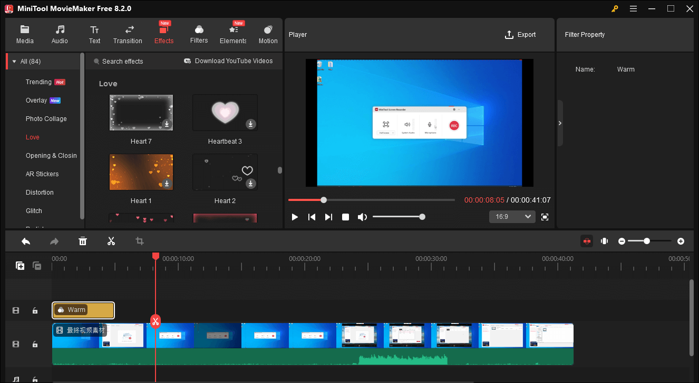Image resolution: width=699 pixels, height=383 pixels.
Task: Click the player progress bar
Action: coord(372,200)
